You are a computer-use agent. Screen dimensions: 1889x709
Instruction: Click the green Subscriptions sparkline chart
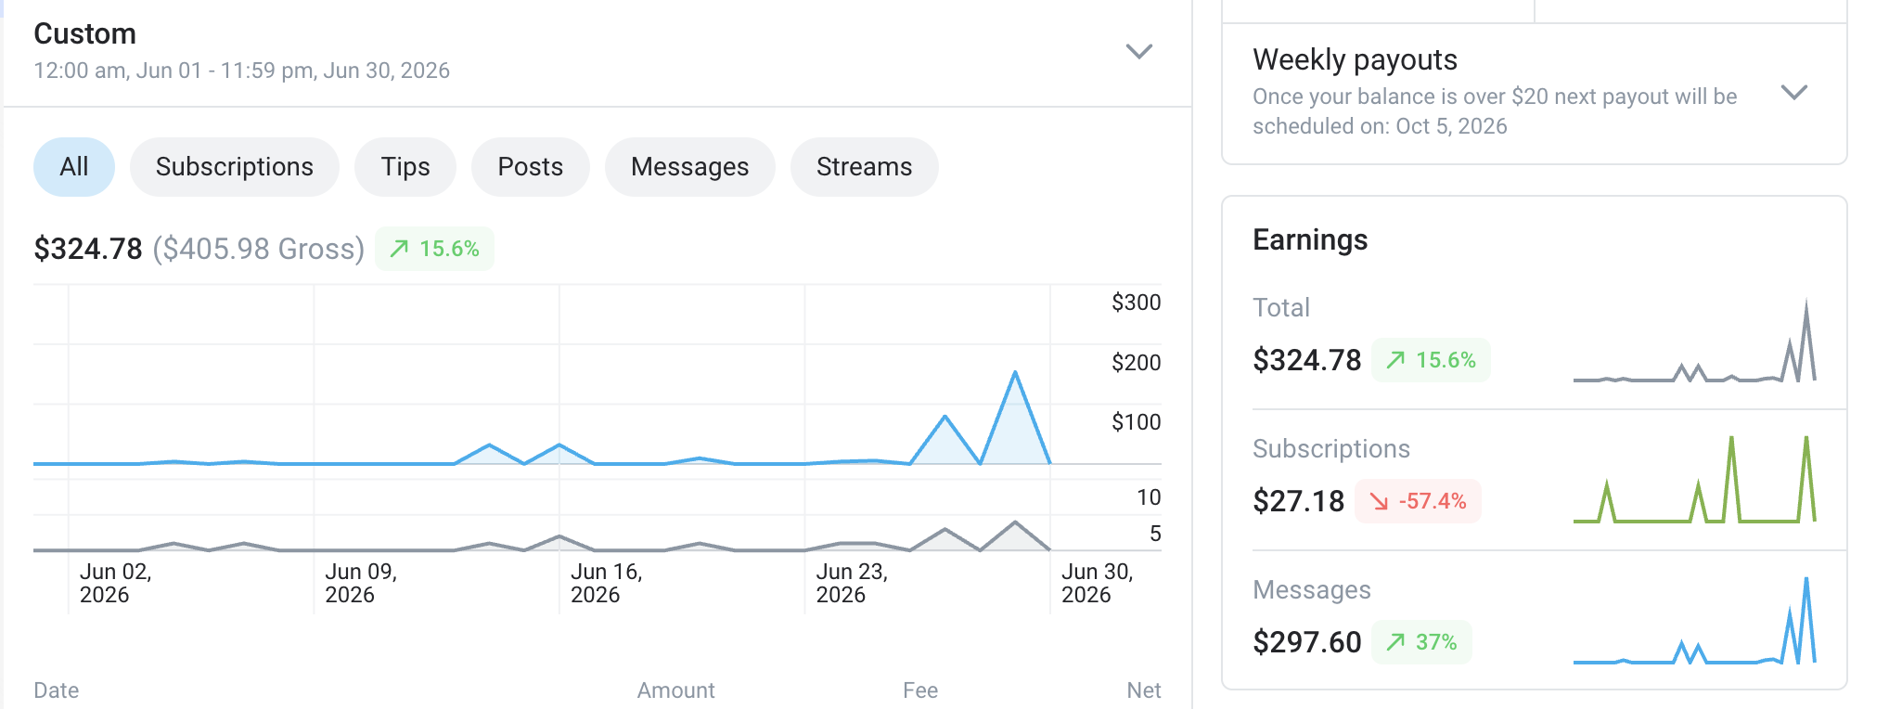[x=1694, y=480]
